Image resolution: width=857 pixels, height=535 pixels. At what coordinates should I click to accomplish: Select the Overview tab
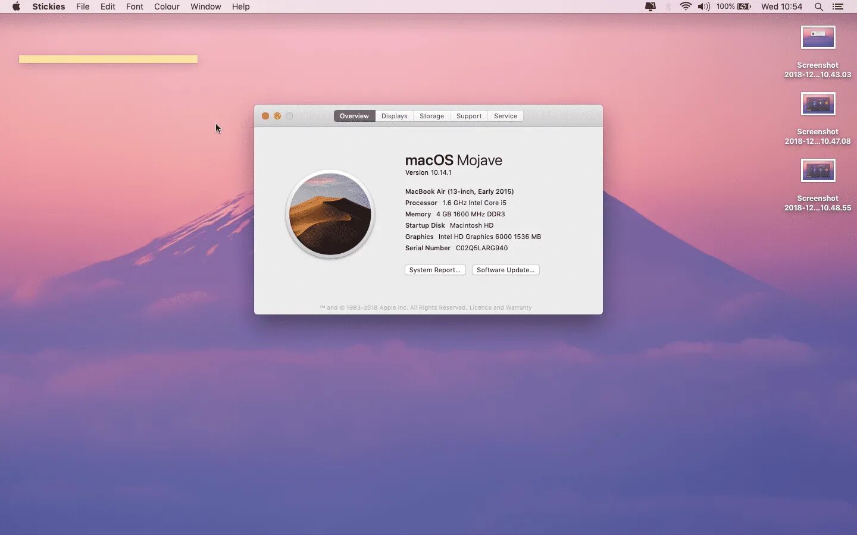[354, 116]
